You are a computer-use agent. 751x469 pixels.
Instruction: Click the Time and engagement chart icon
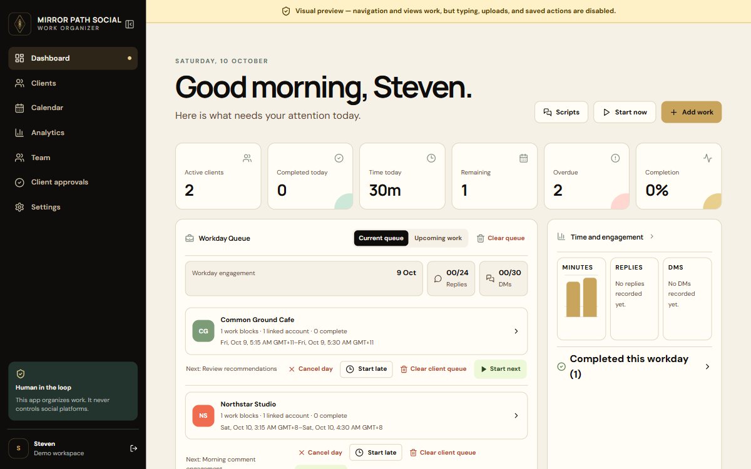(561, 236)
